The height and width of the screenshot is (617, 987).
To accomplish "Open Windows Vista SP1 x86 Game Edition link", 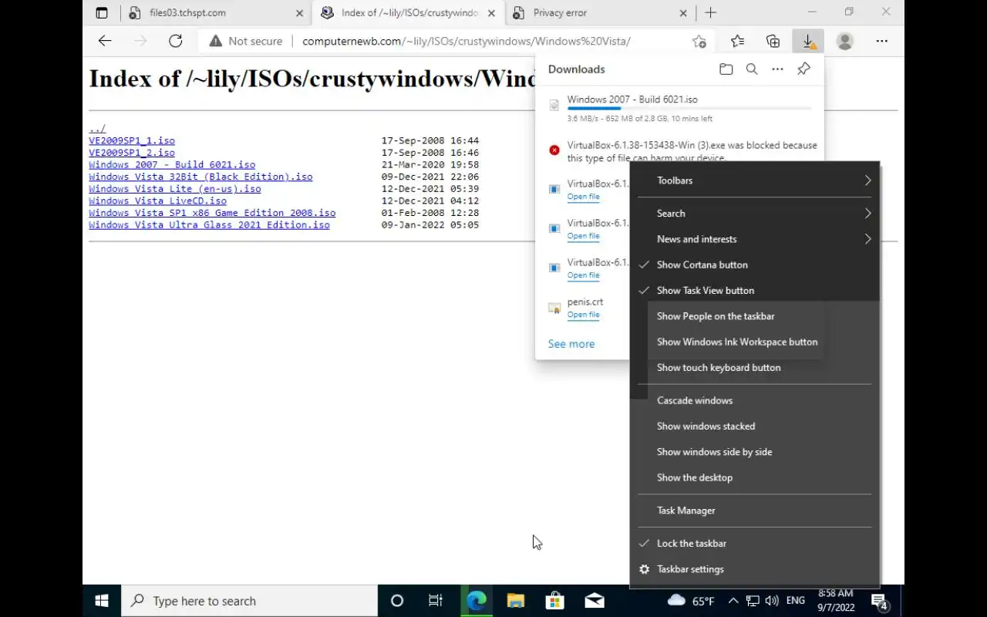I will click(x=212, y=213).
